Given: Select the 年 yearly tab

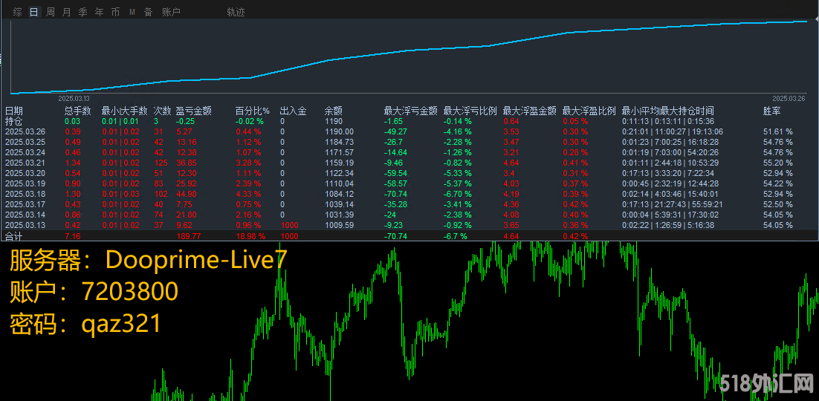Looking at the screenshot, I should (x=100, y=11).
